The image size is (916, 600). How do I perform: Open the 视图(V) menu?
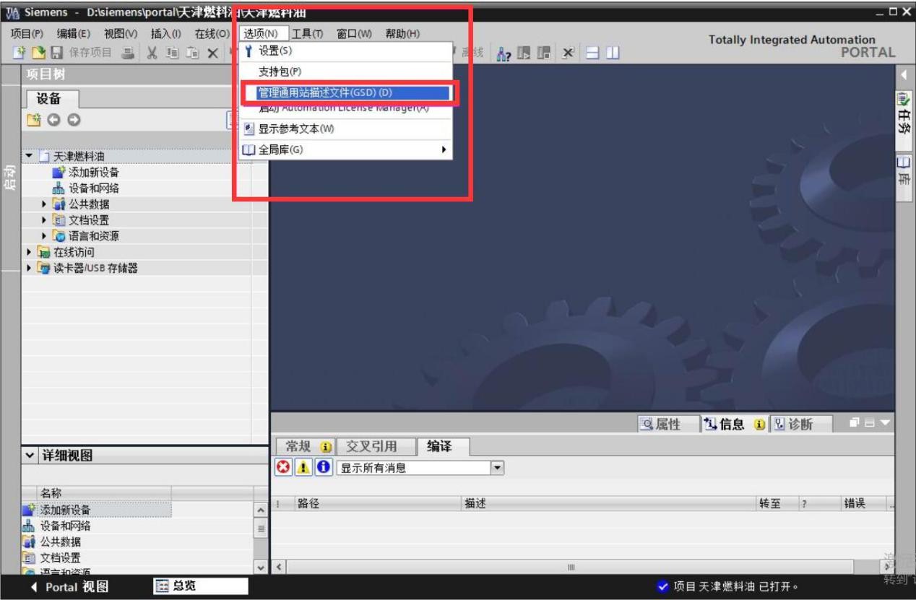120,34
